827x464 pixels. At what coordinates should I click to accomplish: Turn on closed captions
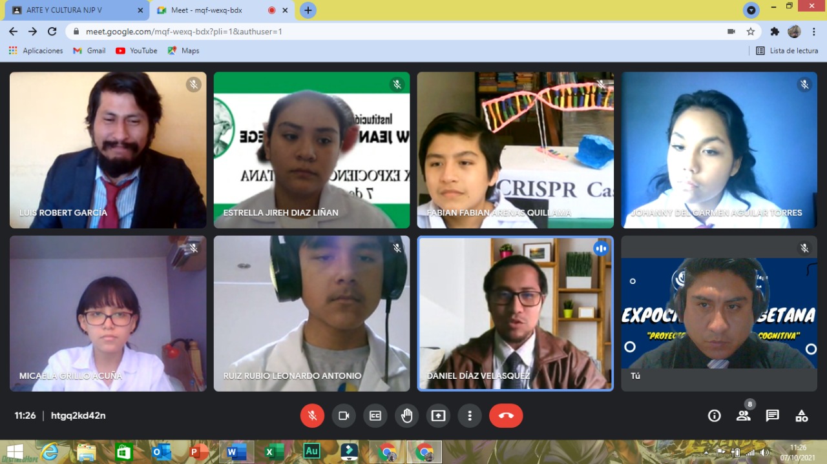tap(375, 416)
